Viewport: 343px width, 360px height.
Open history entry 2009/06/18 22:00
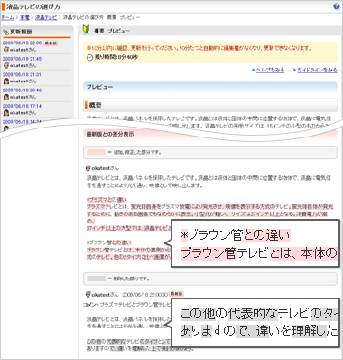point(22,43)
